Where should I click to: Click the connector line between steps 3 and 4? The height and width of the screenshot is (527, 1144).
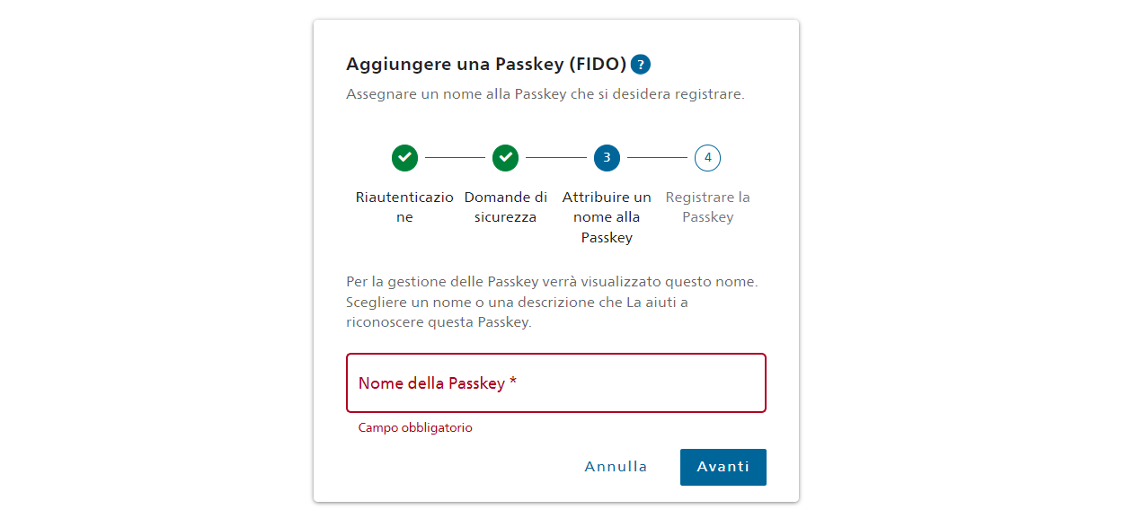[657, 158]
